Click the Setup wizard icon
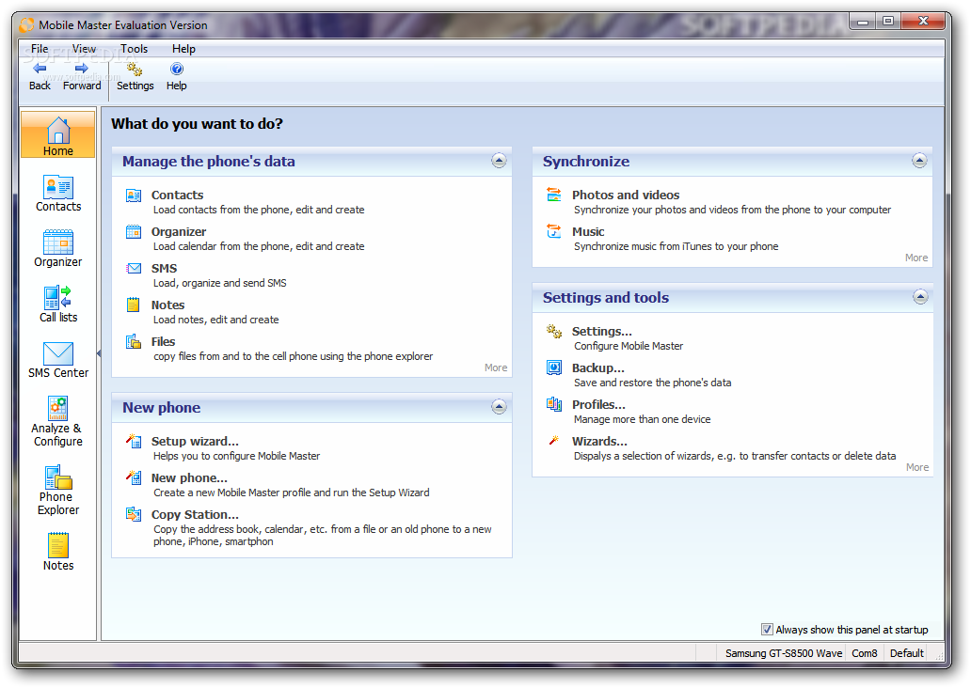Viewport: 971px width, 688px height. (134, 441)
